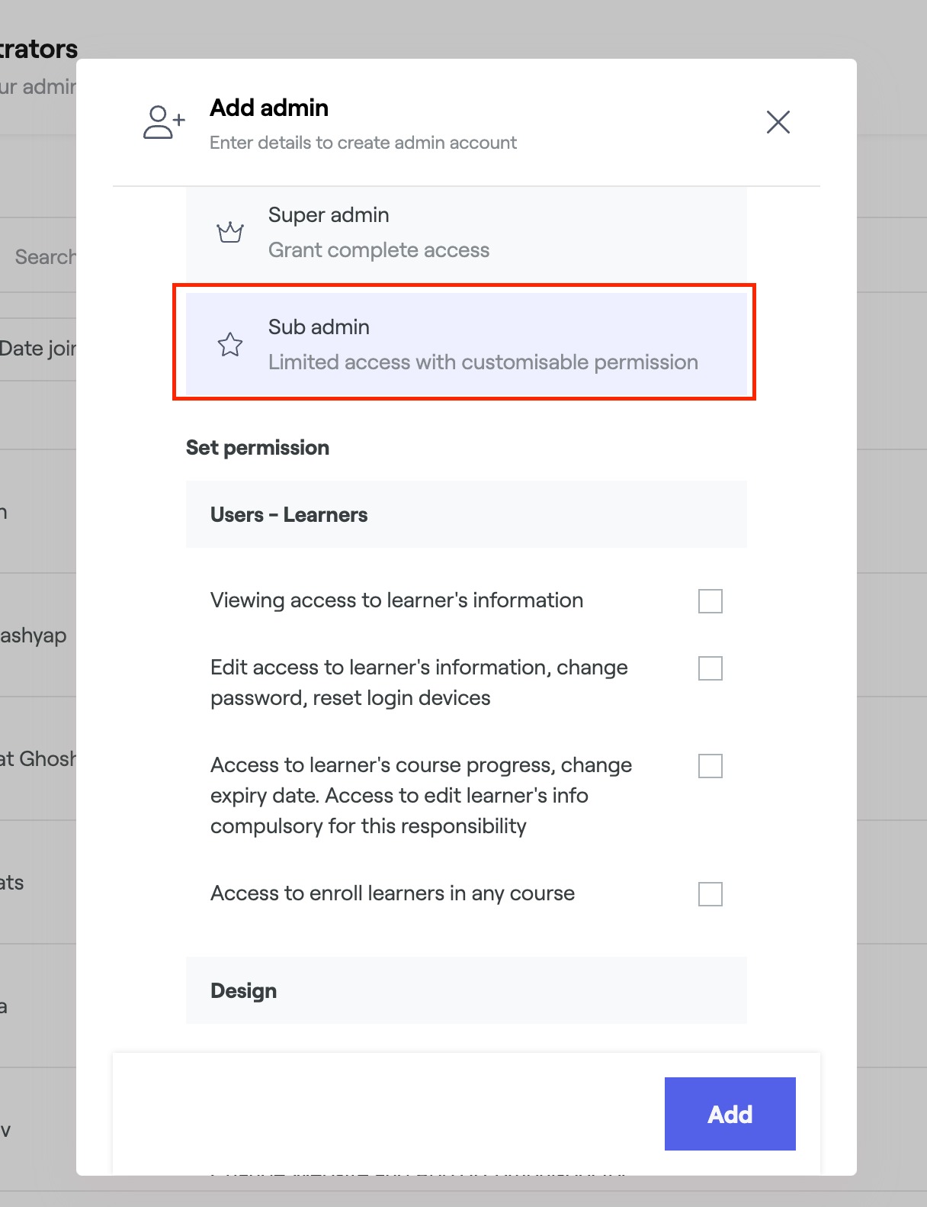Click the Design section header

point(243,991)
